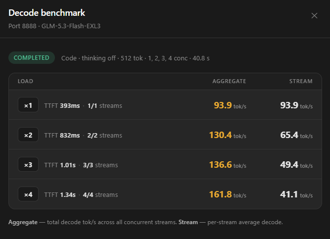330x239 pixels.
Task: Select the ×4 load badge
Action: click(28, 194)
